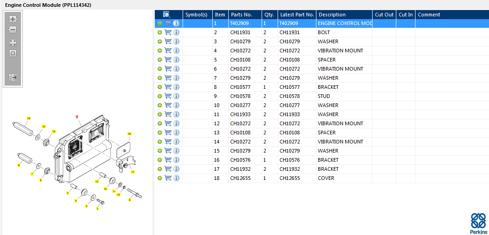Select callout 18 on the diagram
The image size is (489, 235).
(x=129, y=133)
